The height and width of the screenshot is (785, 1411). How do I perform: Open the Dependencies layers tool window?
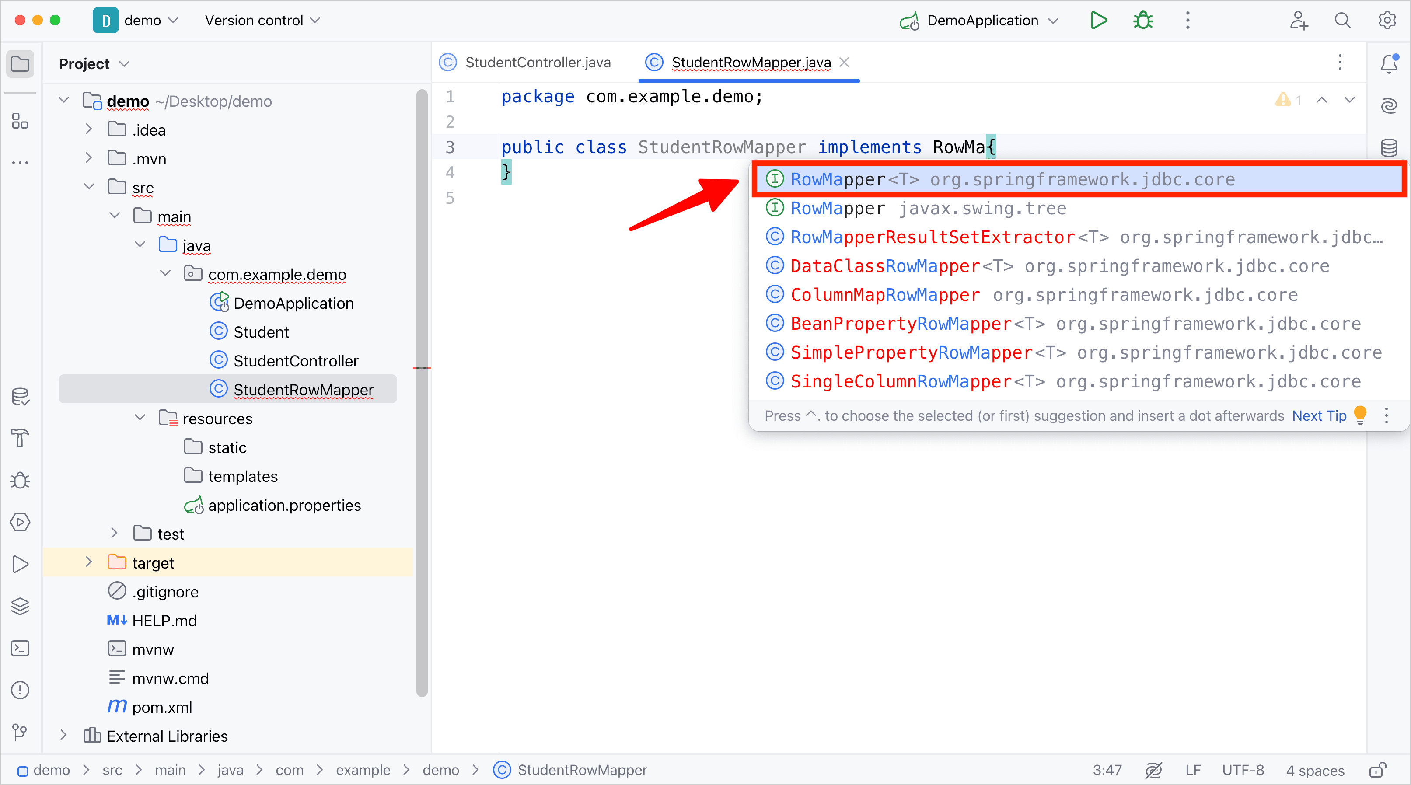coord(20,606)
